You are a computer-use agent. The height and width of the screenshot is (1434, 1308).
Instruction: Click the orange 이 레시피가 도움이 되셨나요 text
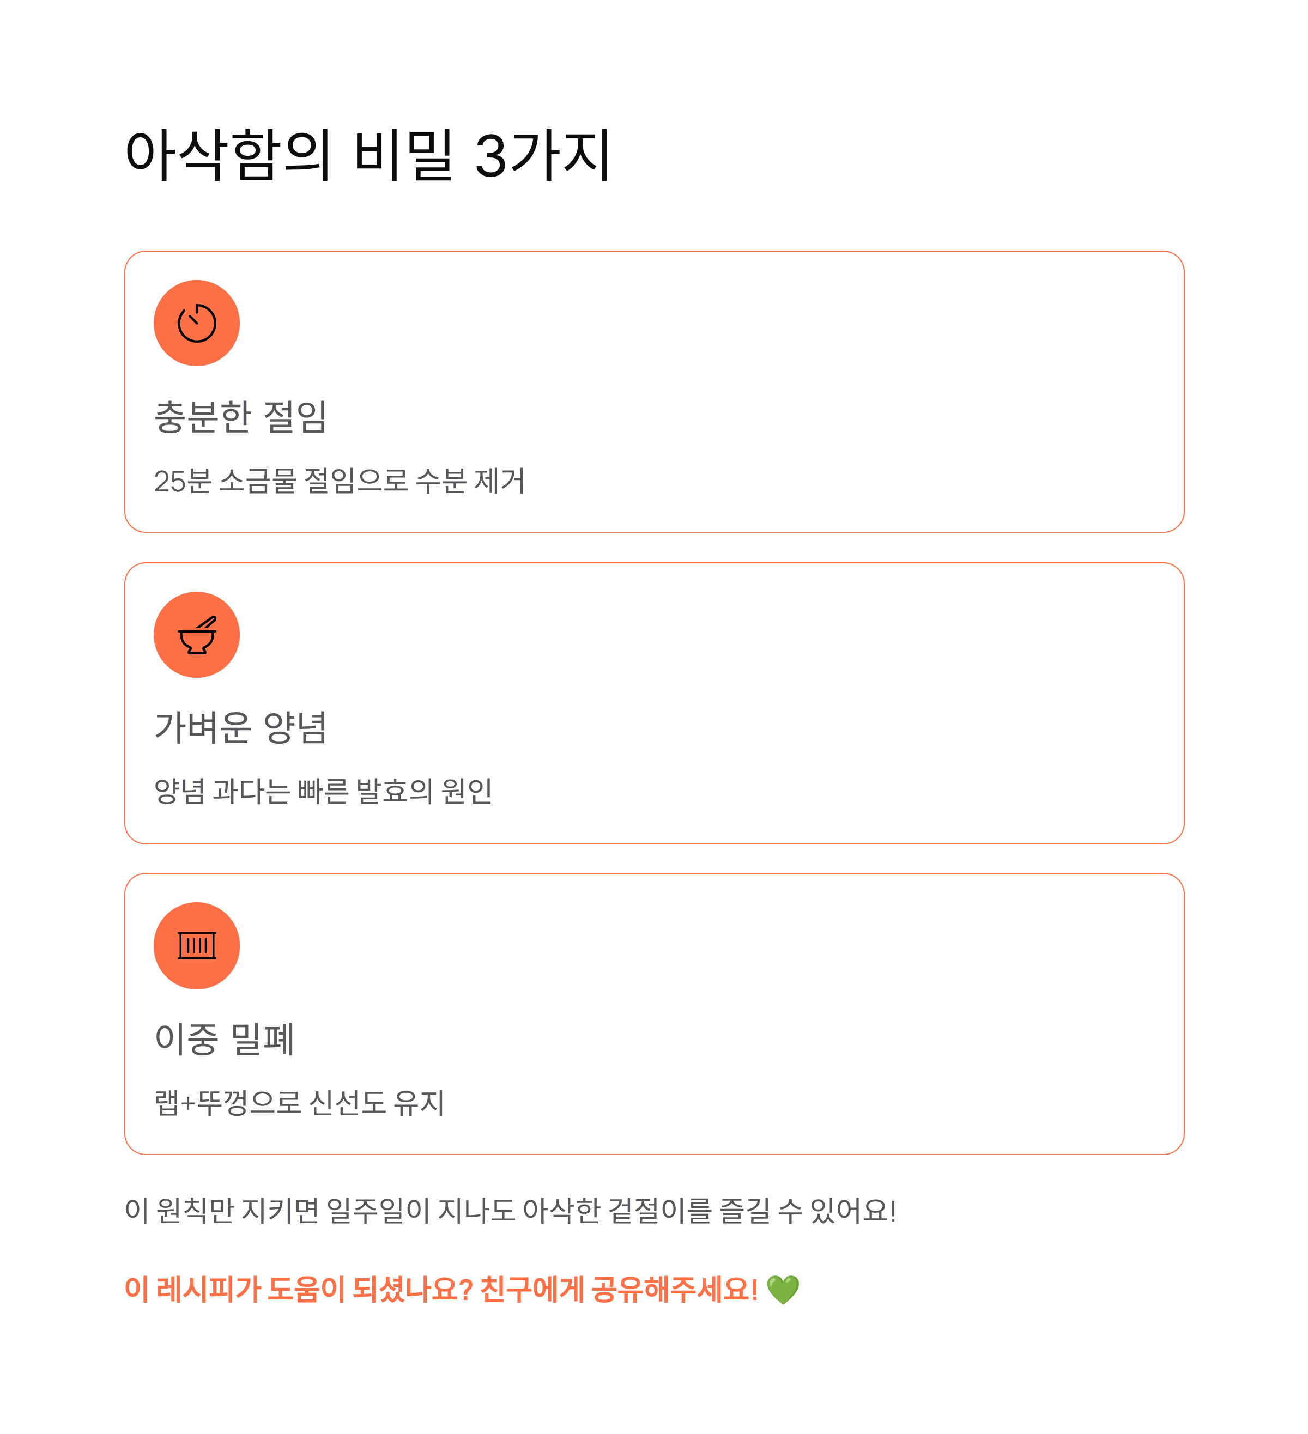click(299, 1290)
